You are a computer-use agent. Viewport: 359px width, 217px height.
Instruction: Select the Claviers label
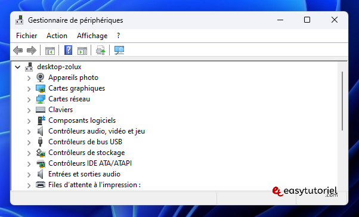click(60, 110)
